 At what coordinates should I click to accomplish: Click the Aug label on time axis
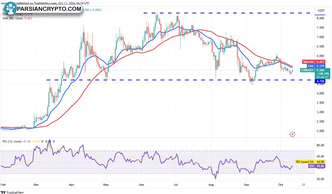[x=211, y=185]
